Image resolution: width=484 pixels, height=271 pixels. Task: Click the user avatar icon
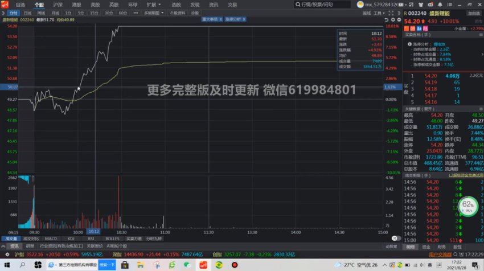click(x=360, y=5)
